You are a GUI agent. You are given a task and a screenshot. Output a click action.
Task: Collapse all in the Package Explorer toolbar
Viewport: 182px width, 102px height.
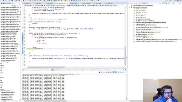coord(12,6)
